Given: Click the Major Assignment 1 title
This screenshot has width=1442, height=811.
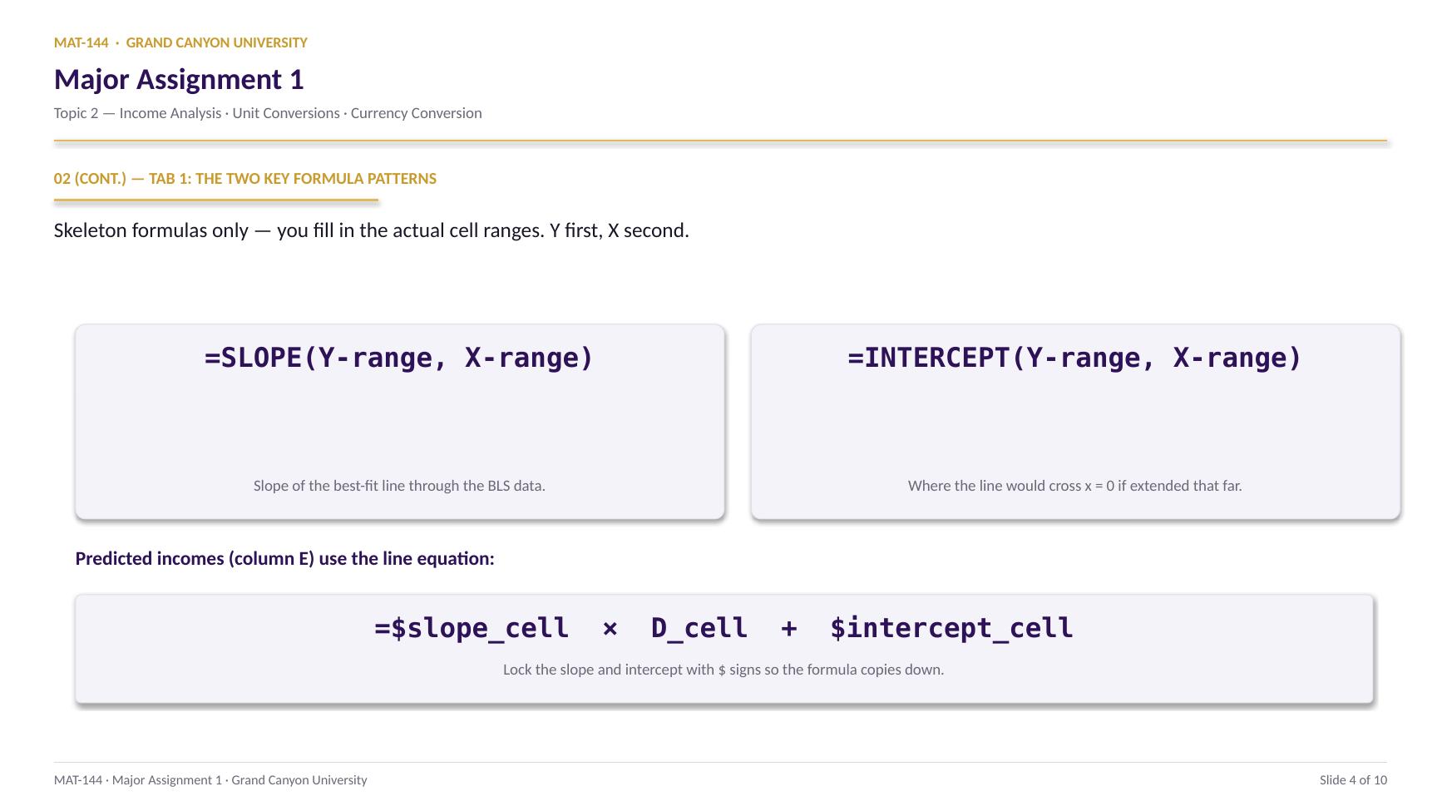Looking at the screenshot, I should tap(179, 80).
